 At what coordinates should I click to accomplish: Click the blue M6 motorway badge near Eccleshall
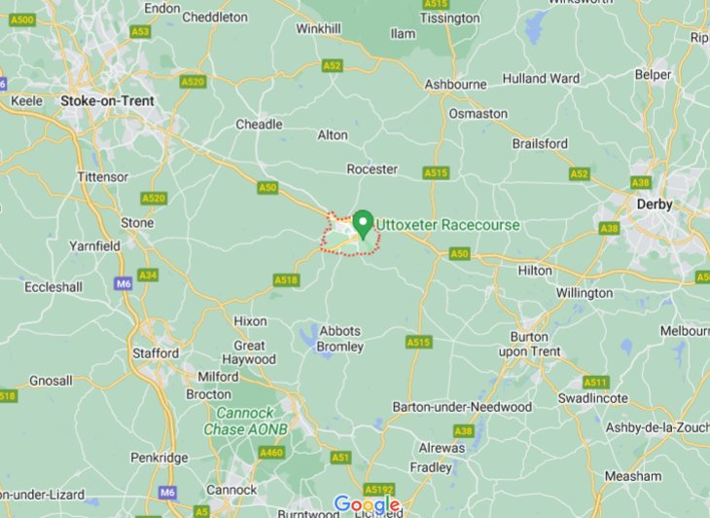123,283
